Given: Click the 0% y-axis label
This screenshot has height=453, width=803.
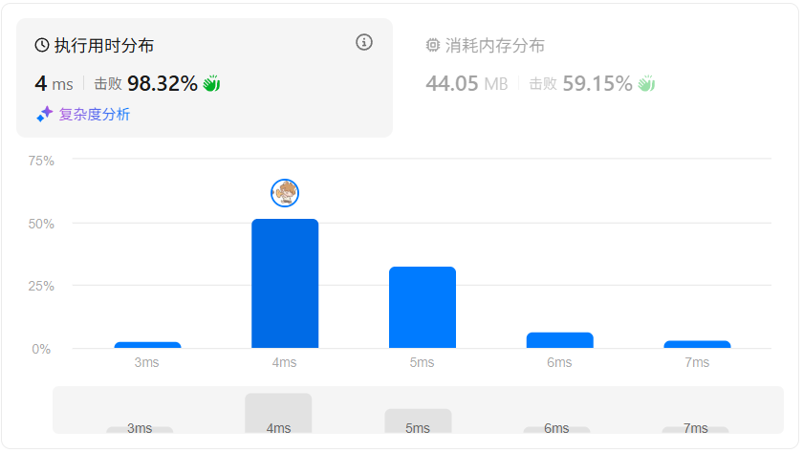Looking at the screenshot, I should 41,349.
